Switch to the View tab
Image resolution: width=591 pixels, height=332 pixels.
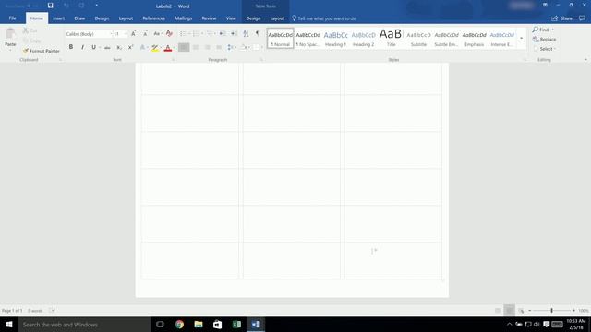point(231,18)
